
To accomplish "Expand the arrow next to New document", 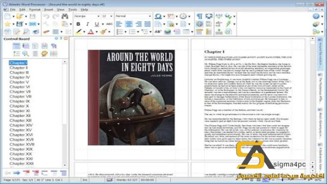I will pos(13,16).
